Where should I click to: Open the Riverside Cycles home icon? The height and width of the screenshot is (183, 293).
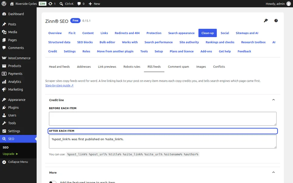coord(12,4)
